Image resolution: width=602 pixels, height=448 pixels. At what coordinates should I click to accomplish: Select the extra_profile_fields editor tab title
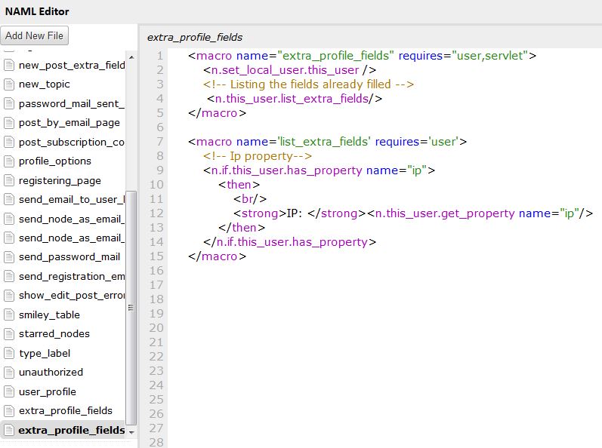coord(194,37)
